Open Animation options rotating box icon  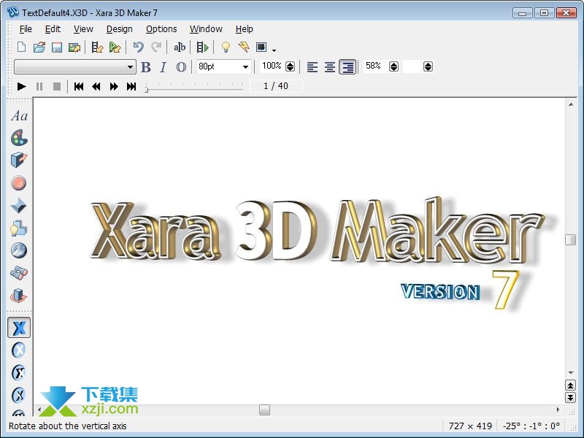(x=19, y=296)
